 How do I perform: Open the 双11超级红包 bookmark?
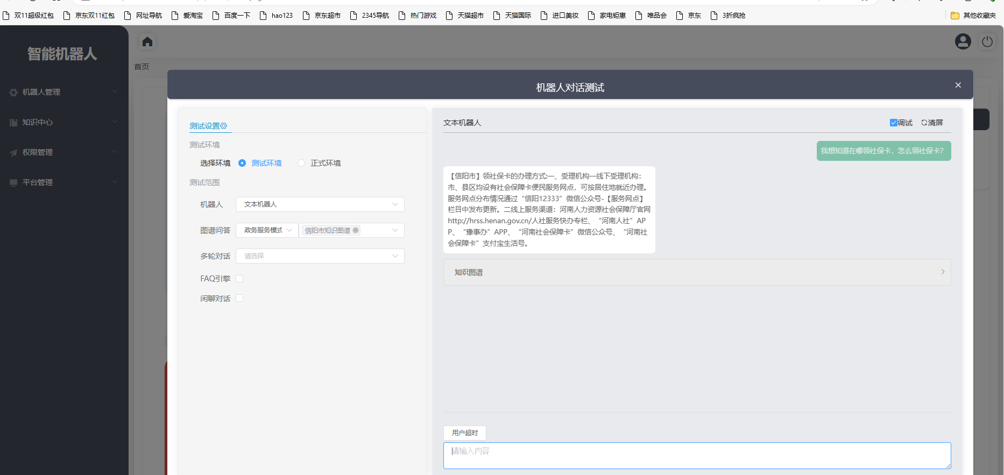29,16
